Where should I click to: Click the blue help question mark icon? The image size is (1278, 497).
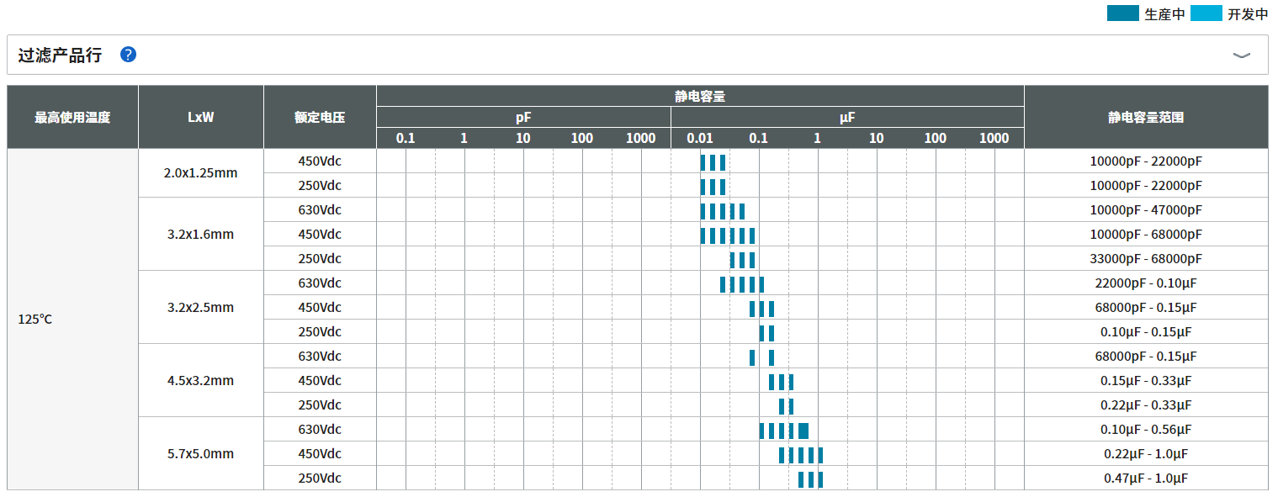128,55
